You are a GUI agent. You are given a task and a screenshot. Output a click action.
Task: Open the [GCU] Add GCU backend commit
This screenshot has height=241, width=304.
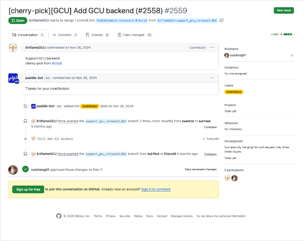(x=55, y=139)
